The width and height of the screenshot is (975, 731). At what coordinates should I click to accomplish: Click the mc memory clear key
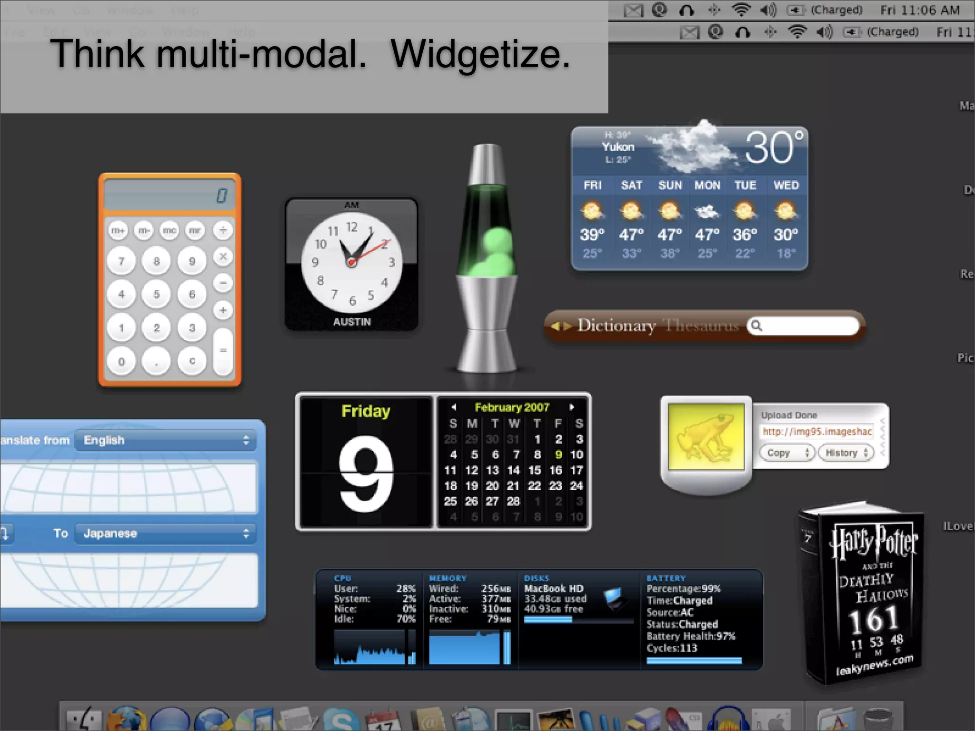click(169, 230)
